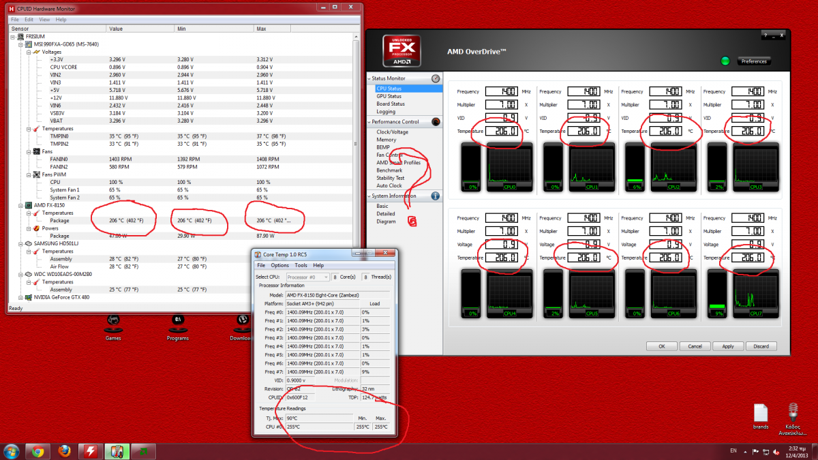Image resolution: width=818 pixels, height=460 pixels.
Task: Open the View menu in Hardware Monitor
Action: [43, 20]
